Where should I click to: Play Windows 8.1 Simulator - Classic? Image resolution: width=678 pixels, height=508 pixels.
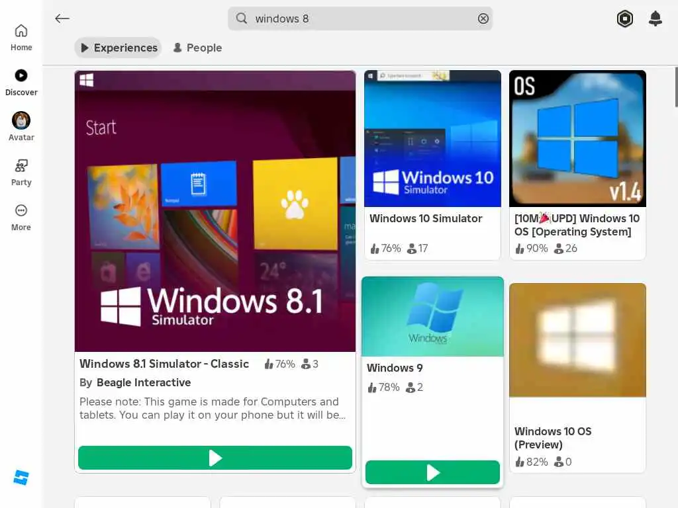point(215,458)
